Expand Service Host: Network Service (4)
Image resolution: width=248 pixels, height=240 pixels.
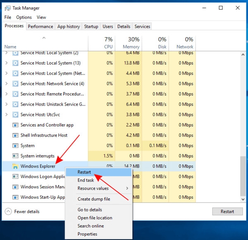[x=7, y=84]
